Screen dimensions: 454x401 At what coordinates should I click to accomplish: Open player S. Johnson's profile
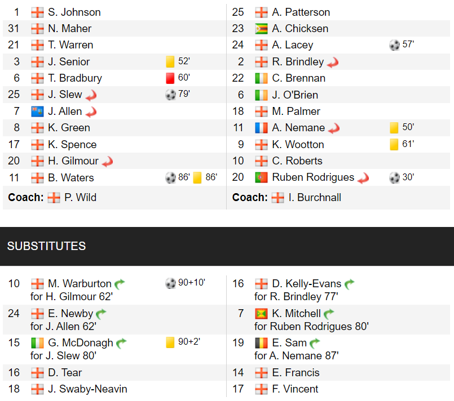(x=74, y=12)
